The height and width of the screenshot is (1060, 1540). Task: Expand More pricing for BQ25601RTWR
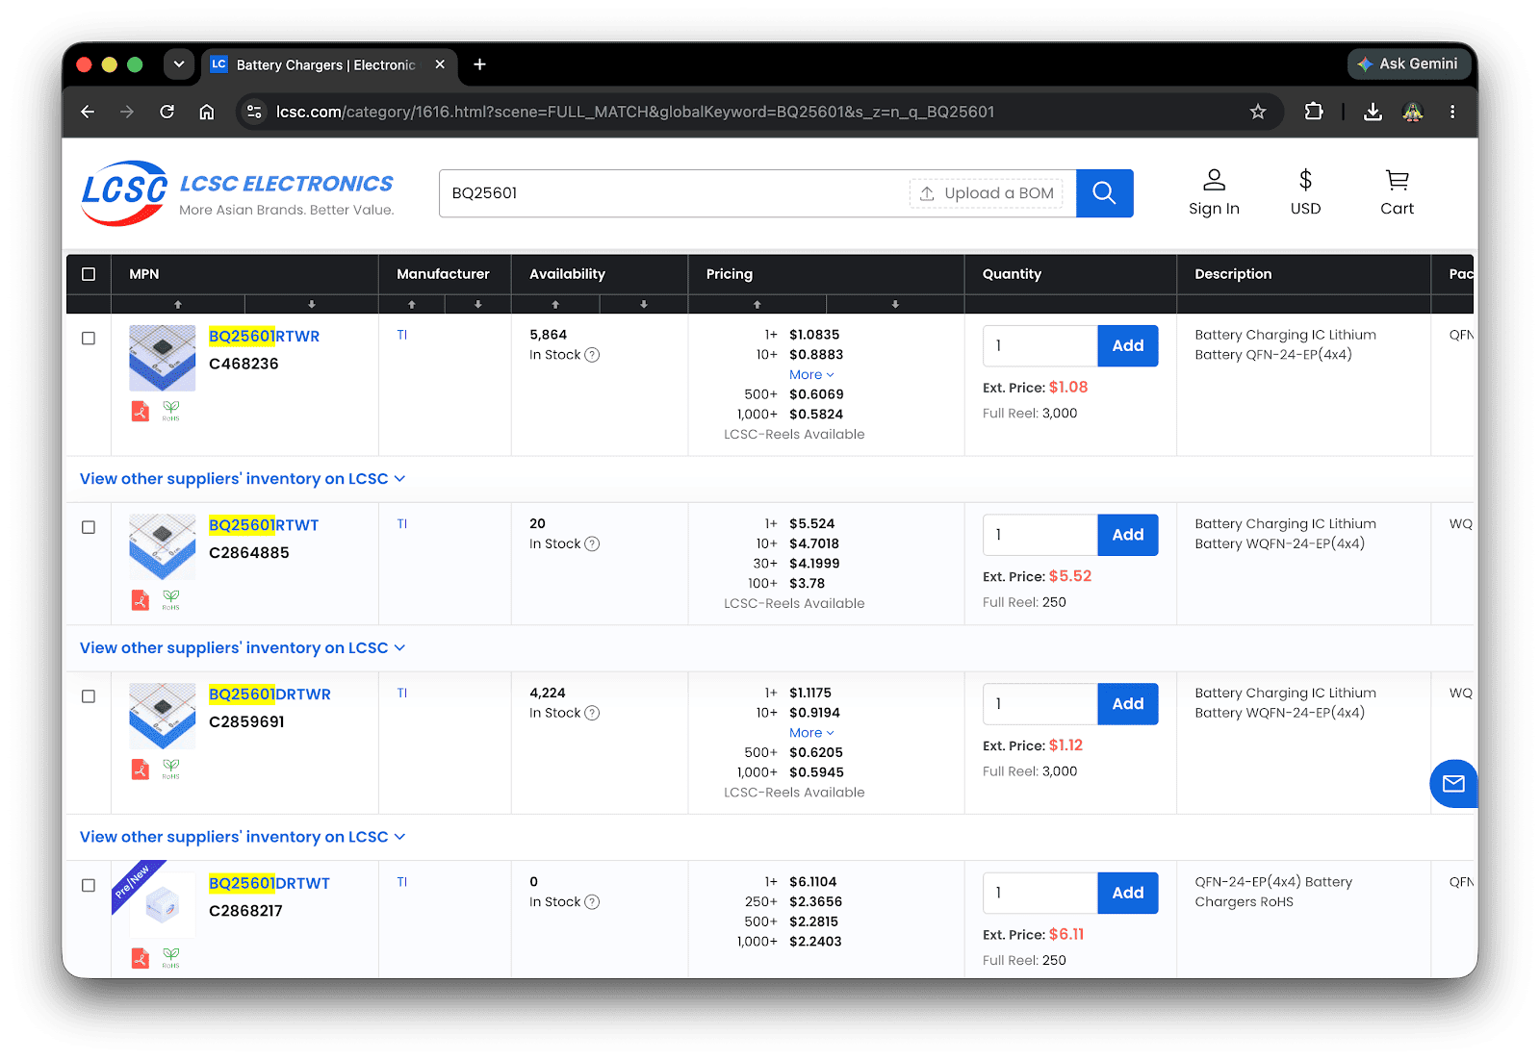click(811, 375)
